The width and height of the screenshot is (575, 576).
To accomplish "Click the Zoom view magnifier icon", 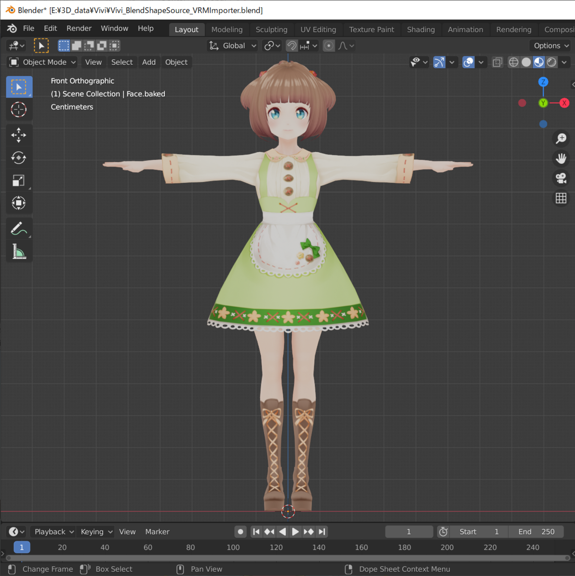I will (x=561, y=139).
